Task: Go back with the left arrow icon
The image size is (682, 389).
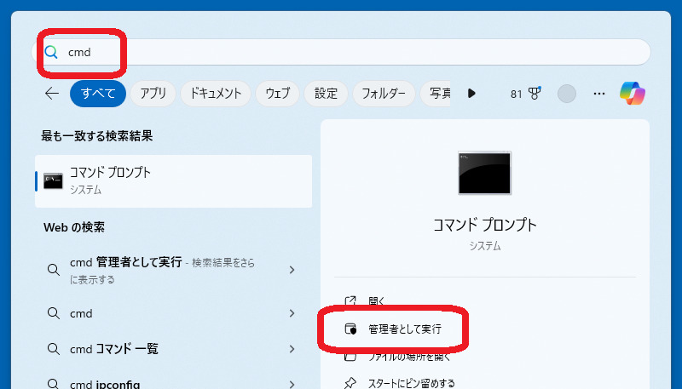Action: [52, 94]
